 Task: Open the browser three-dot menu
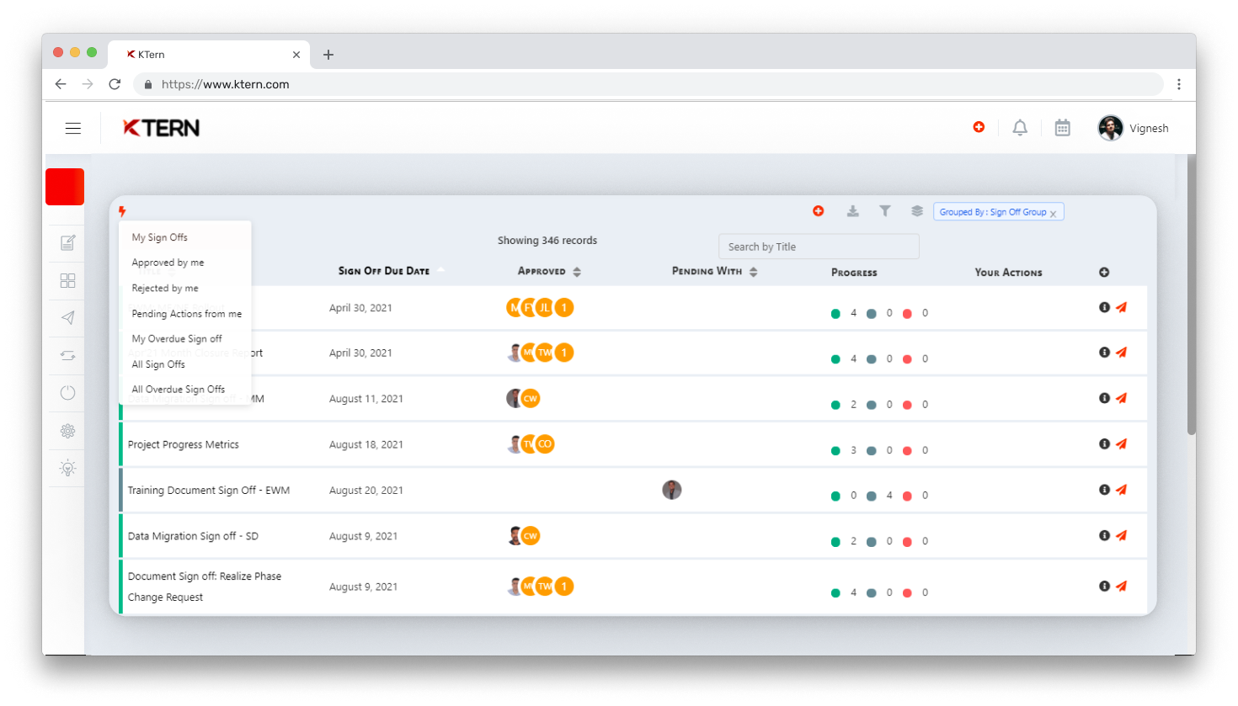pyautogui.click(x=1179, y=84)
